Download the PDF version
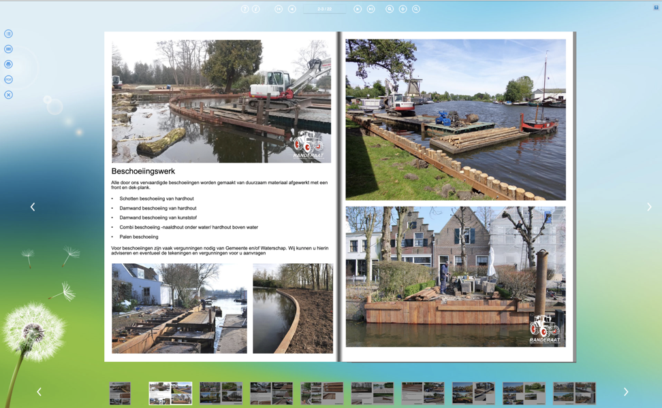The height and width of the screenshot is (408, 662). click(x=7, y=79)
